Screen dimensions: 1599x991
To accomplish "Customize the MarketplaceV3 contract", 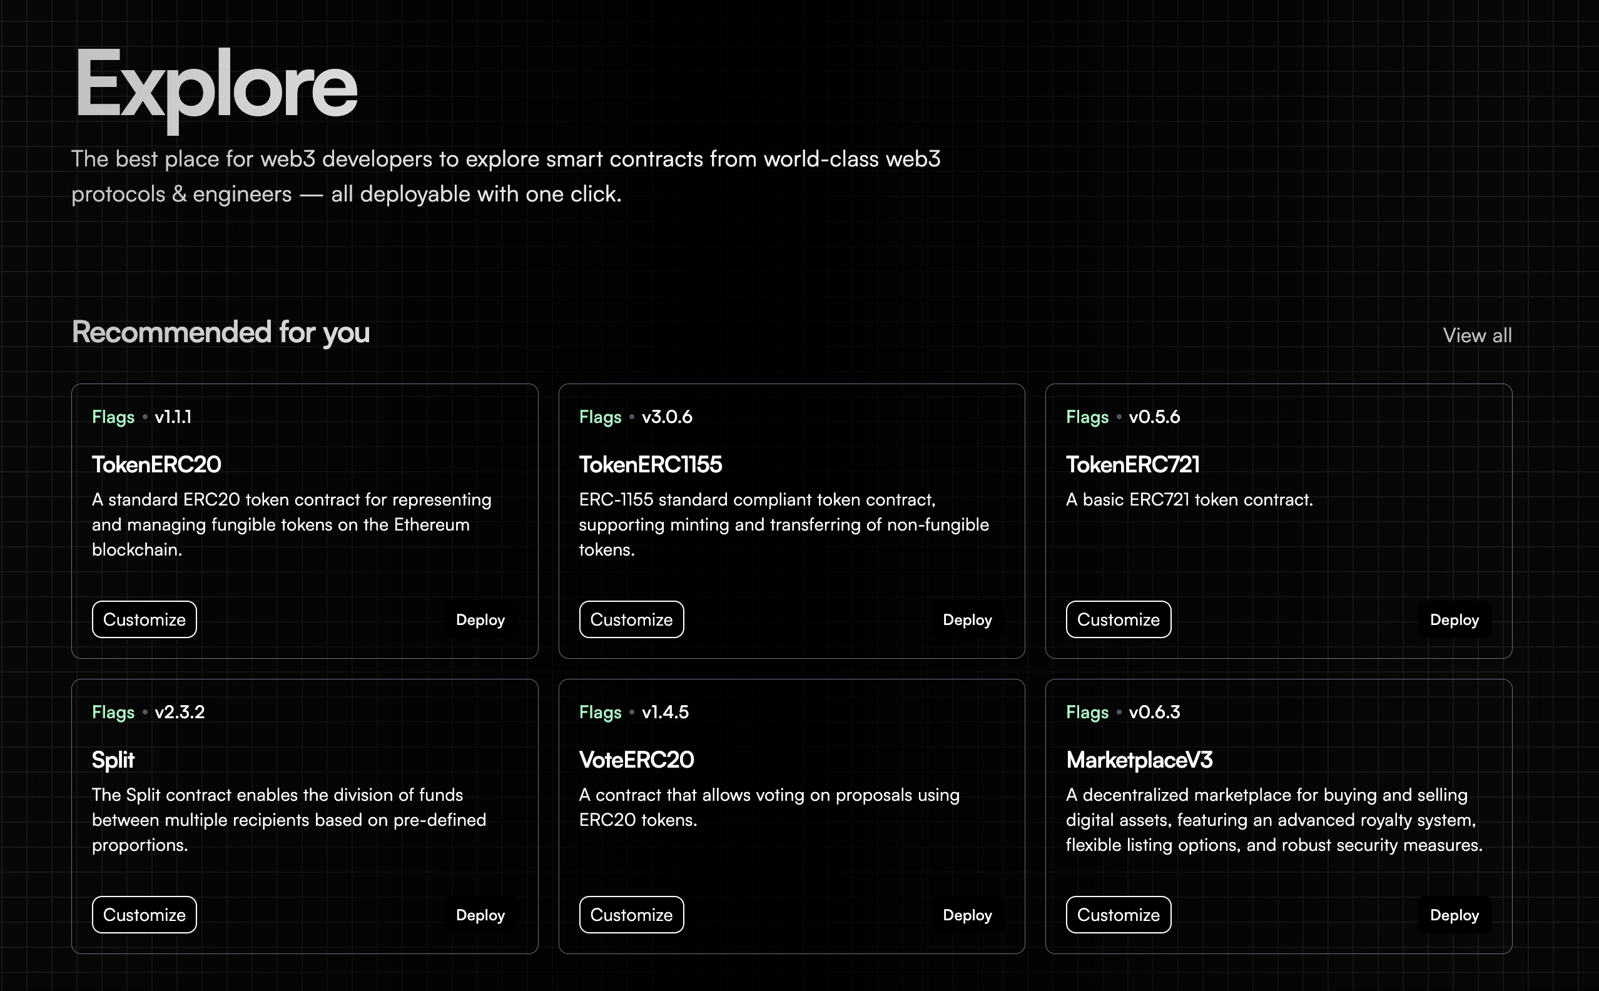I will (1118, 914).
